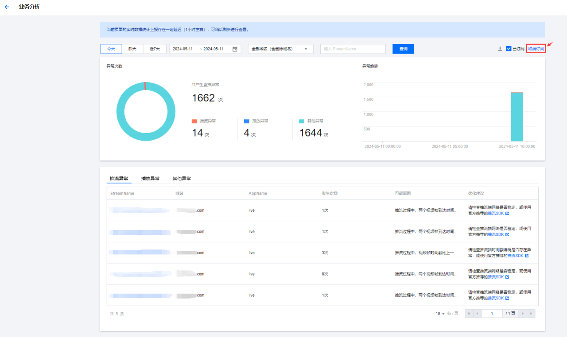Switch to the 播放异常 tab

point(150,179)
